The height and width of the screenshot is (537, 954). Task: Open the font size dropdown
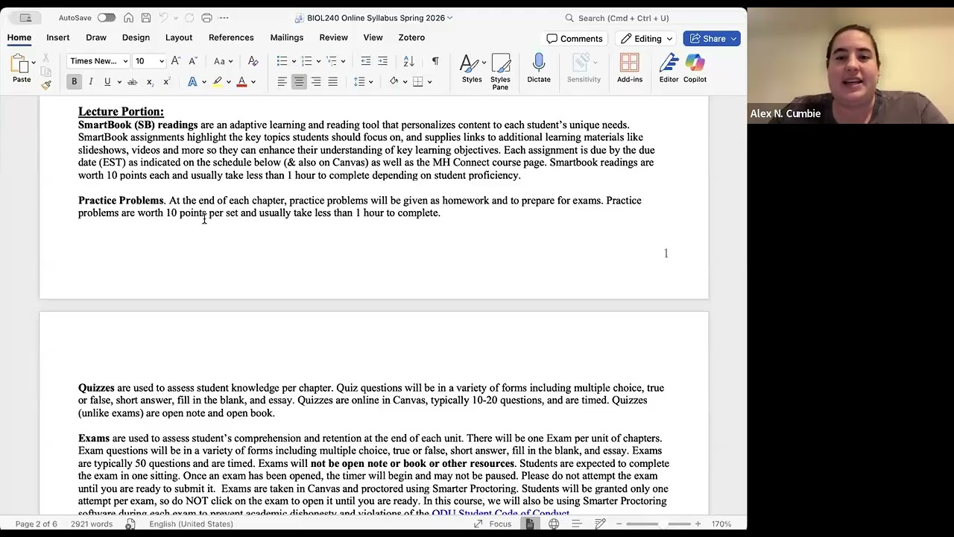(161, 61)
